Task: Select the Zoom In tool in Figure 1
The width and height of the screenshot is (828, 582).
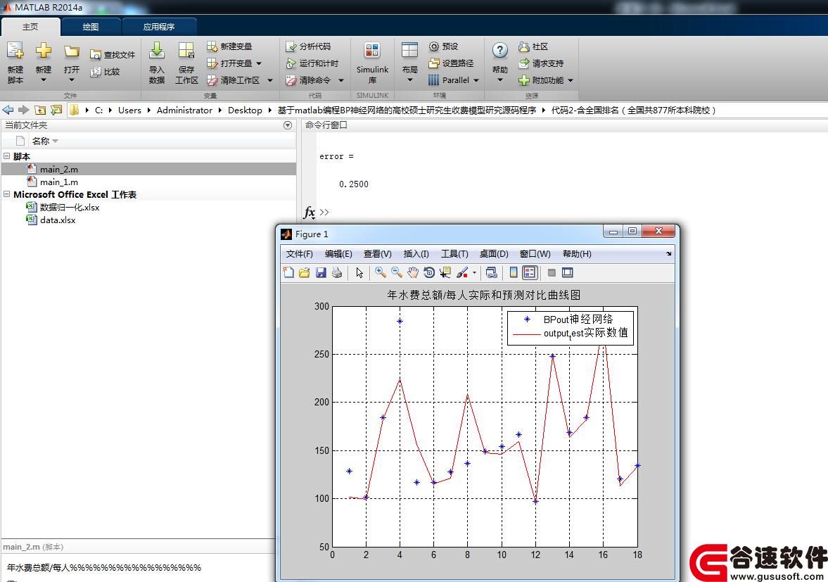Action: tap(380, 272)
